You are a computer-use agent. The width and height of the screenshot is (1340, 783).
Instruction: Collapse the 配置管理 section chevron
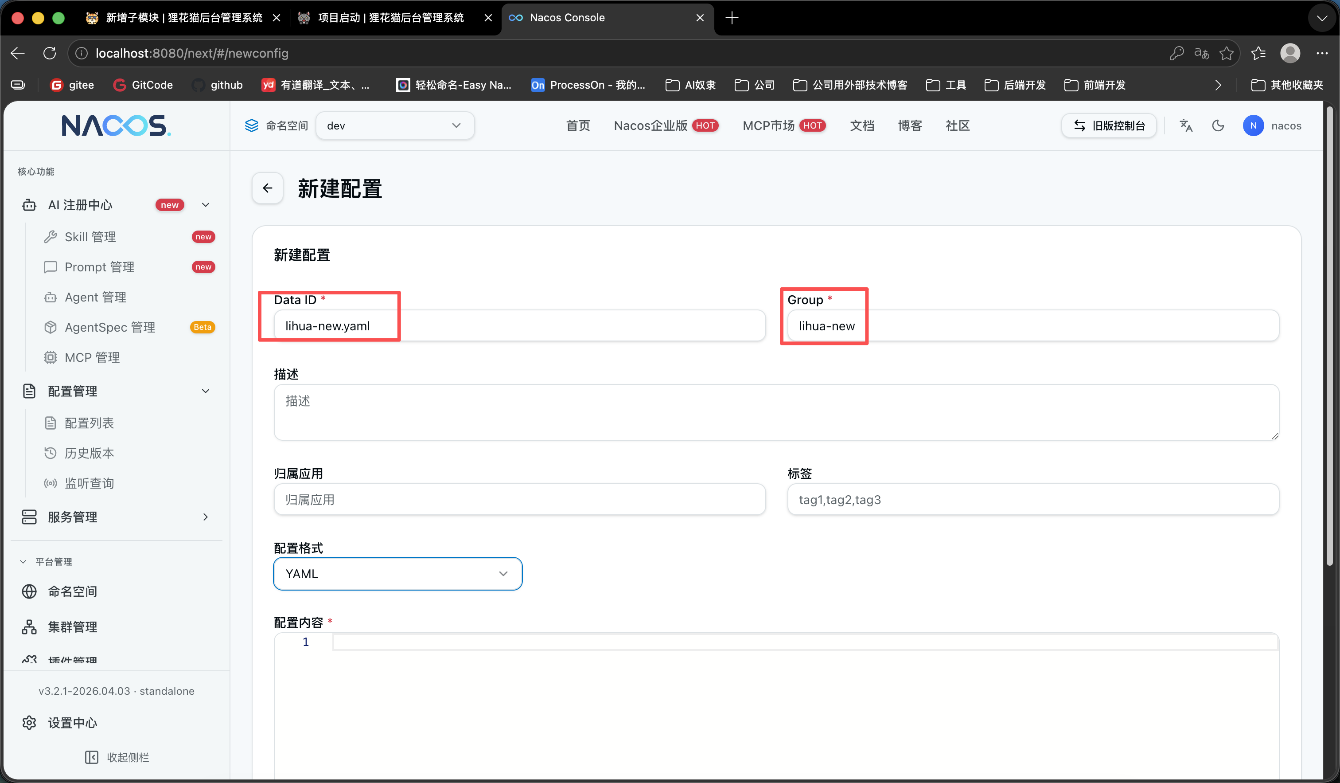(x=206, y=391)
